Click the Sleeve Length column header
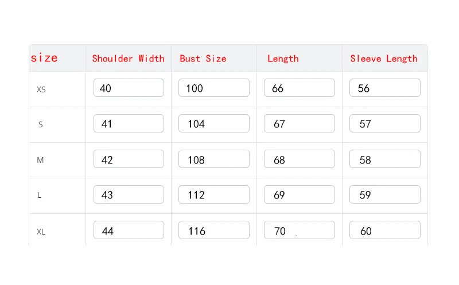 [384, 58]
